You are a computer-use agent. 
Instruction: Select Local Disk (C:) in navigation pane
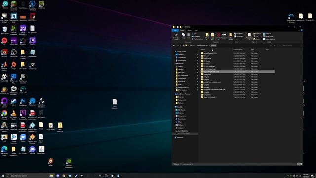tap(183, 131)
